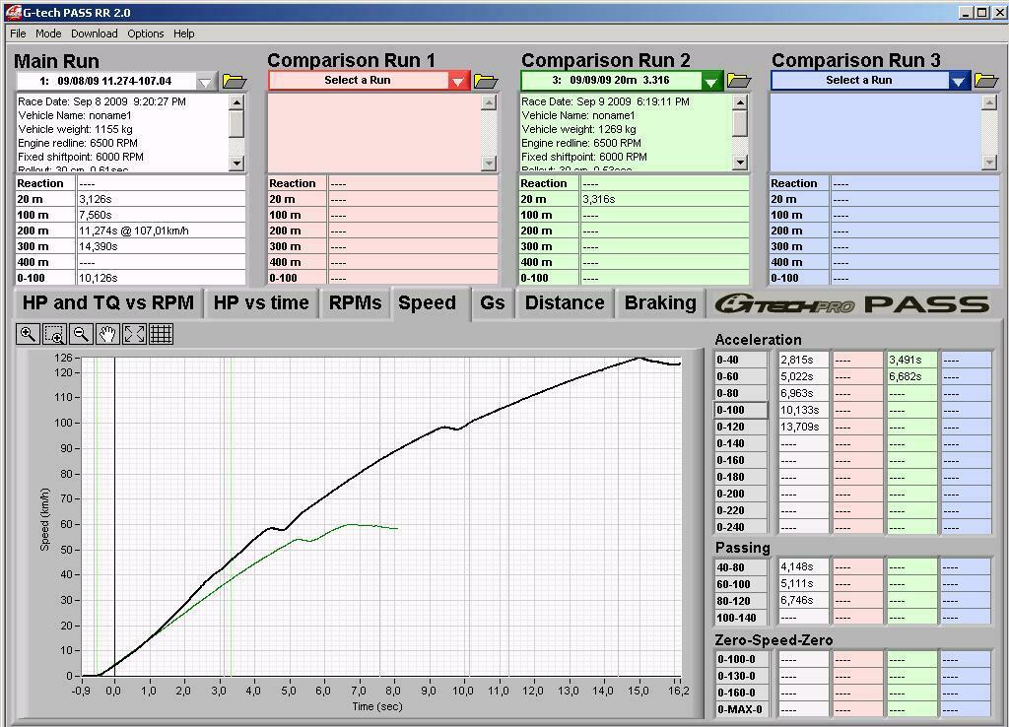Select the Speed tab
1009x727 pixels.
point(430,303)
